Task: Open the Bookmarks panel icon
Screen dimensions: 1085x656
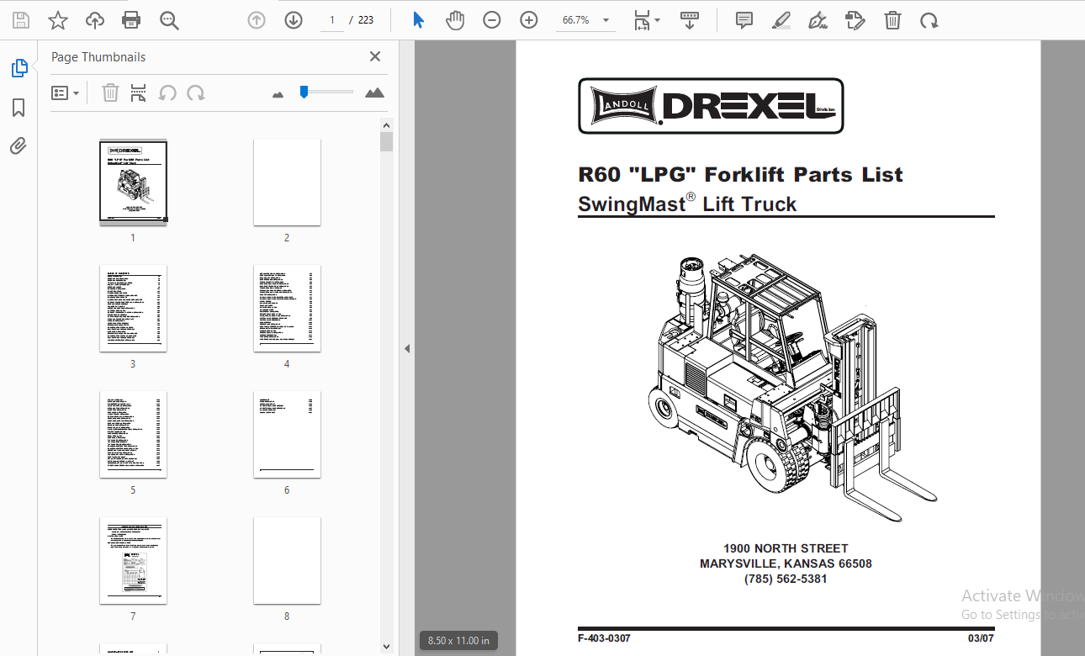Action: (19, 108)
